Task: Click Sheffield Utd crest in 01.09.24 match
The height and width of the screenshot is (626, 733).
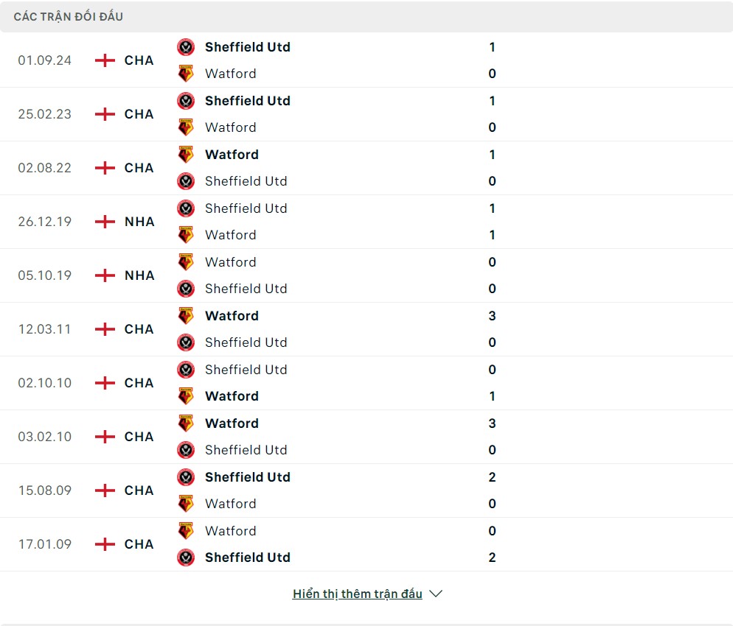Action: coord(186,47)
